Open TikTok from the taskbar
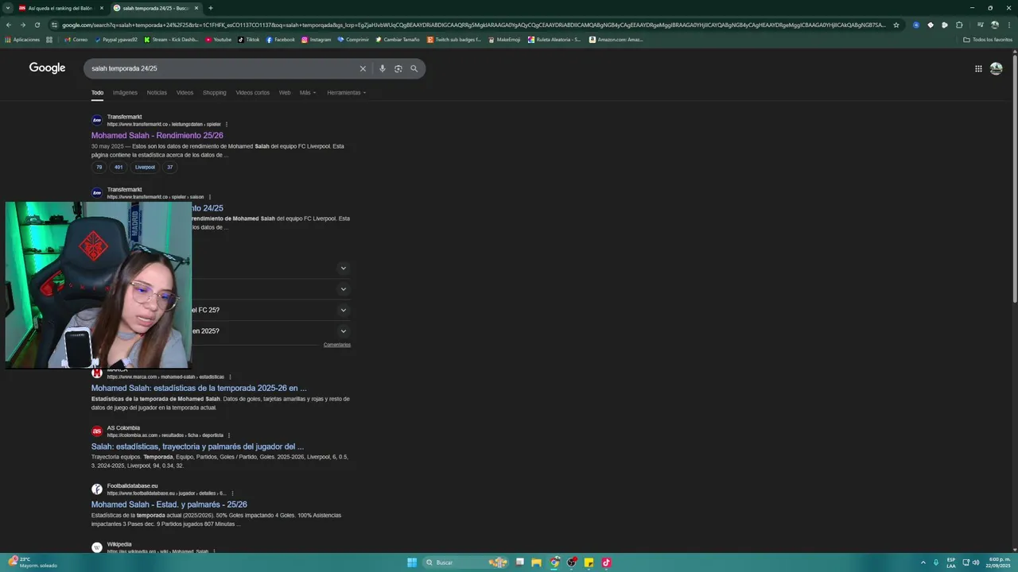Viewport: 1018px width, 572px height. (x=606, y=562)
